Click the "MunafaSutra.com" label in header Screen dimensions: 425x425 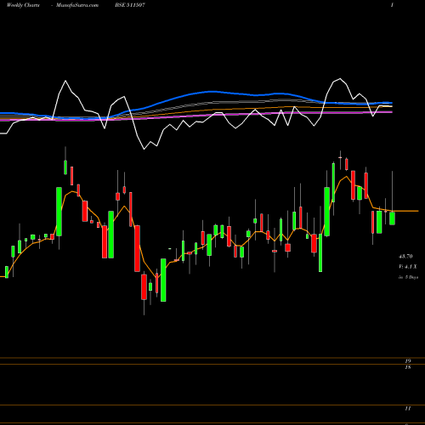(77, 5)
